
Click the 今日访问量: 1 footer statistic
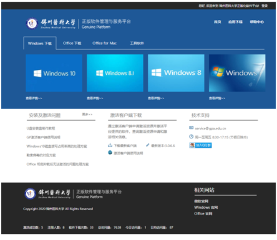coord(136,228)
